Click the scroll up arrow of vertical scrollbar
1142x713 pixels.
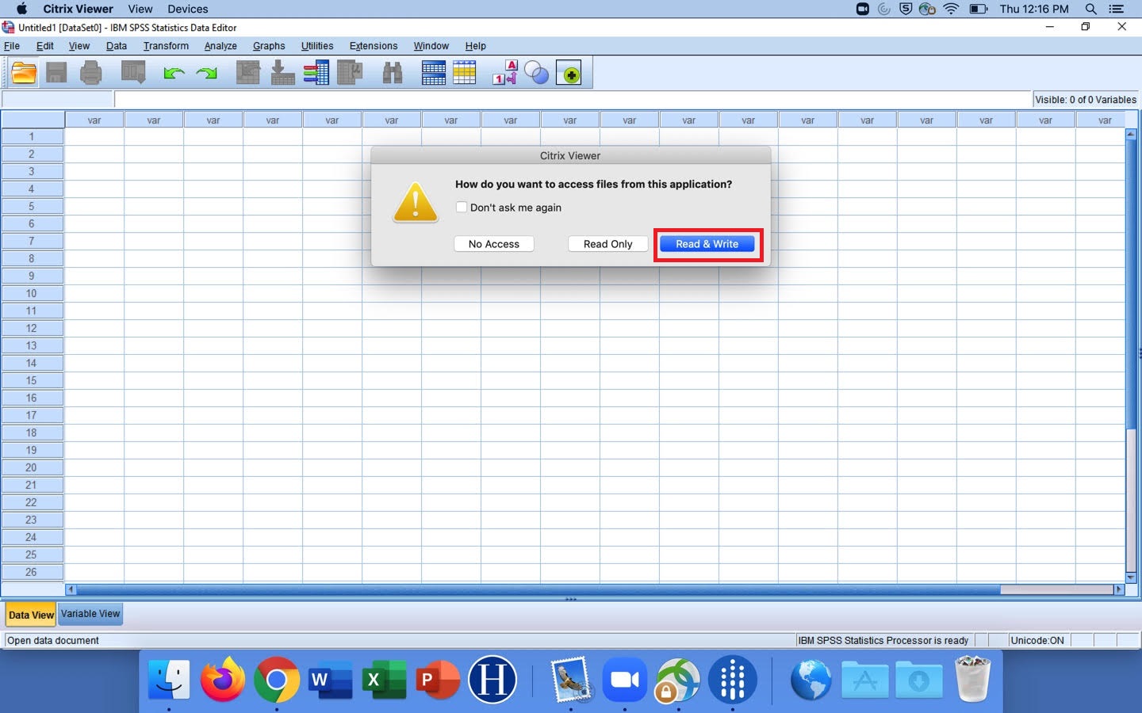tap(1131, 135)
